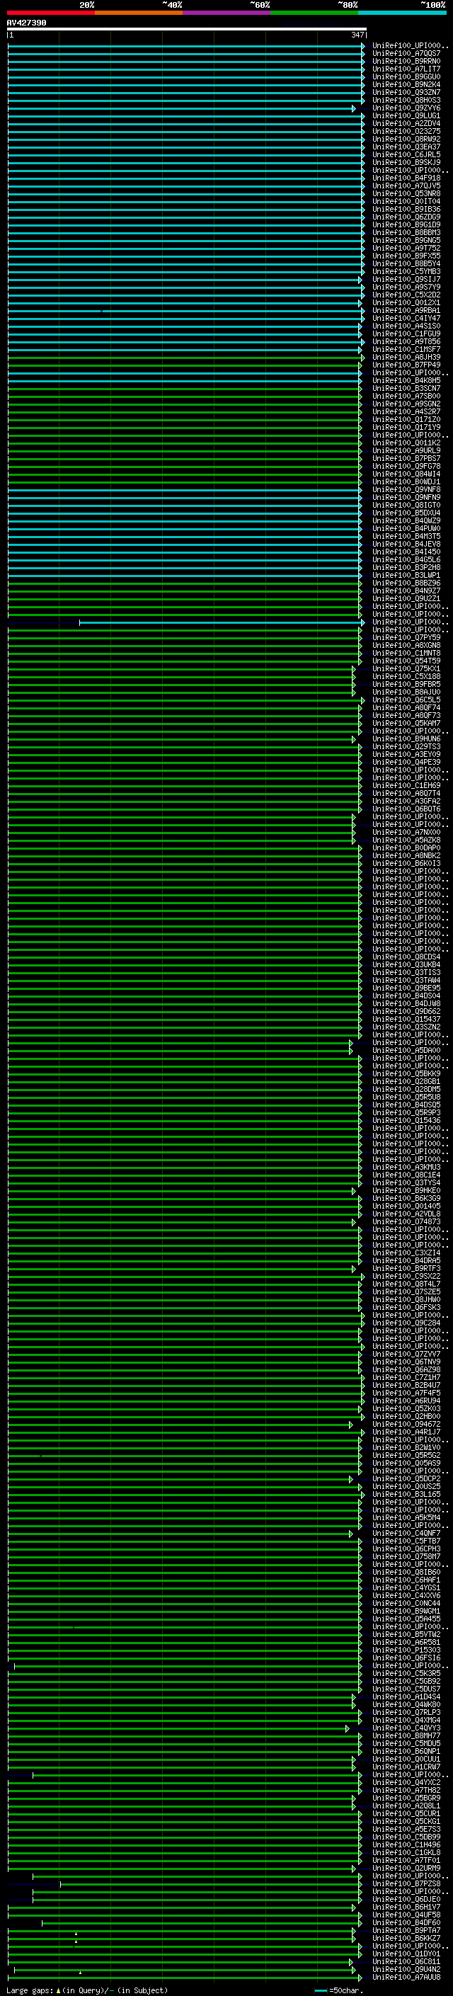
Task: Select label UniRef100_Q9ZVY6
Action: click(406, 108)
